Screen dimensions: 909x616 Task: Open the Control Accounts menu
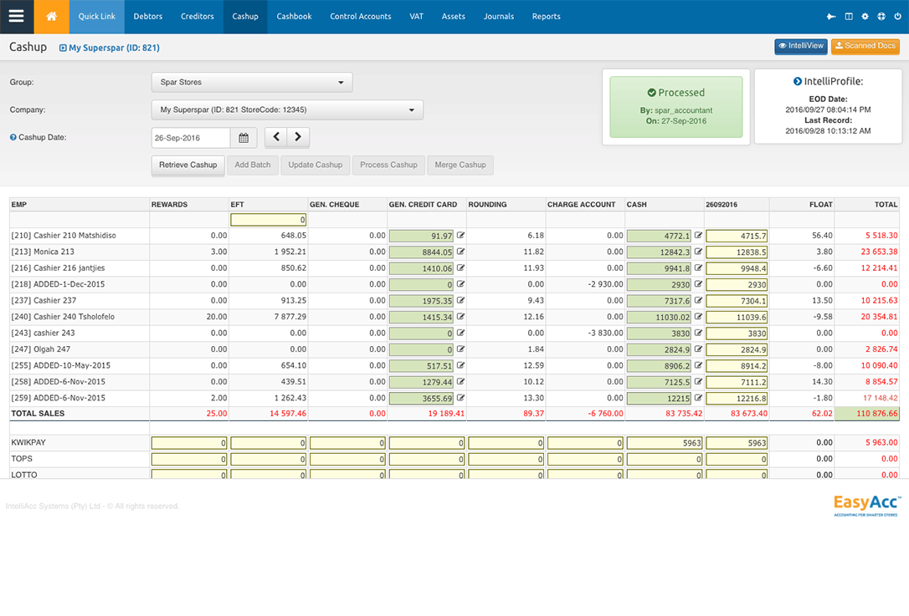coord(361,16)
